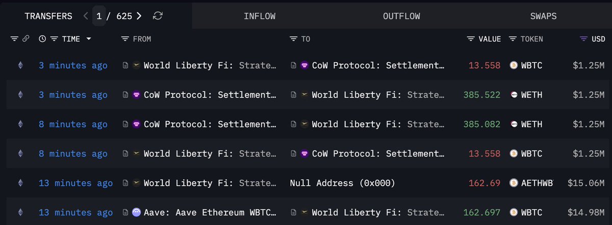Open the FROM column filter icon
Image resolution: width=612 pixels, height=225 pixels.
(x=125, y=39)
